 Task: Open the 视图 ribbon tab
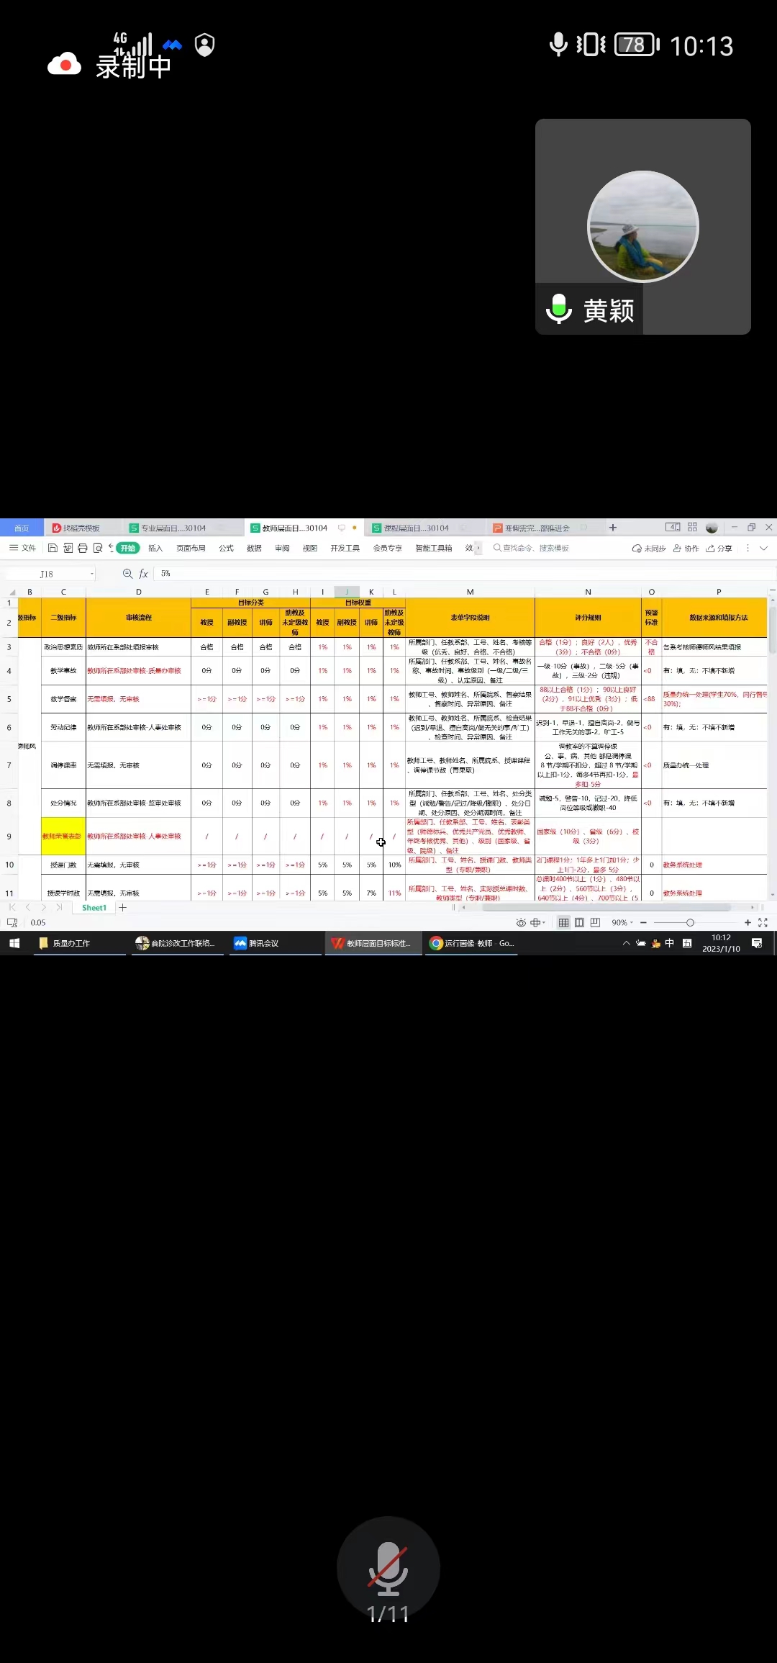[x=310, y=548]
